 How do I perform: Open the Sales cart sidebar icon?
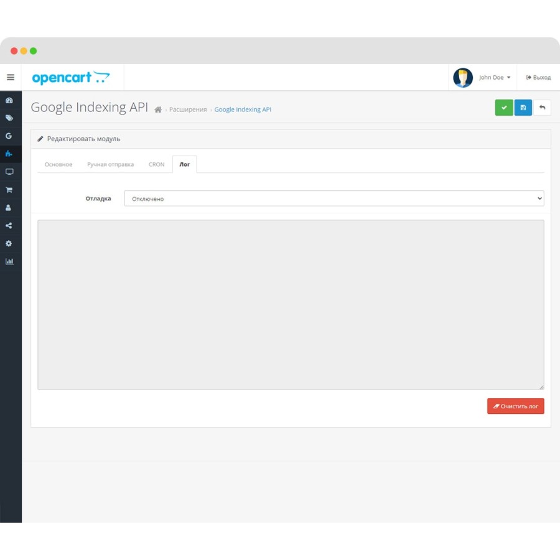pyautogui.click(x=9, y=190)
